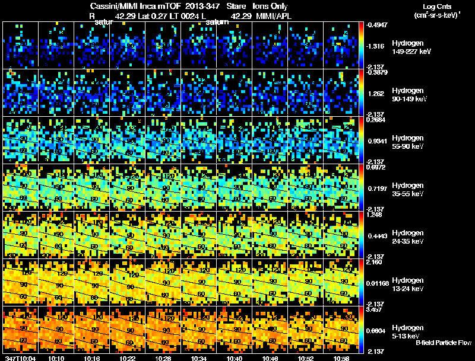Click the '0.2684' color scale value
475x361 pixels.
(x=375, y=120)
